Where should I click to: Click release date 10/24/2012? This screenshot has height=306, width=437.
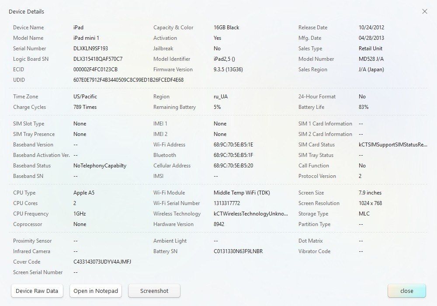(371, 28)
